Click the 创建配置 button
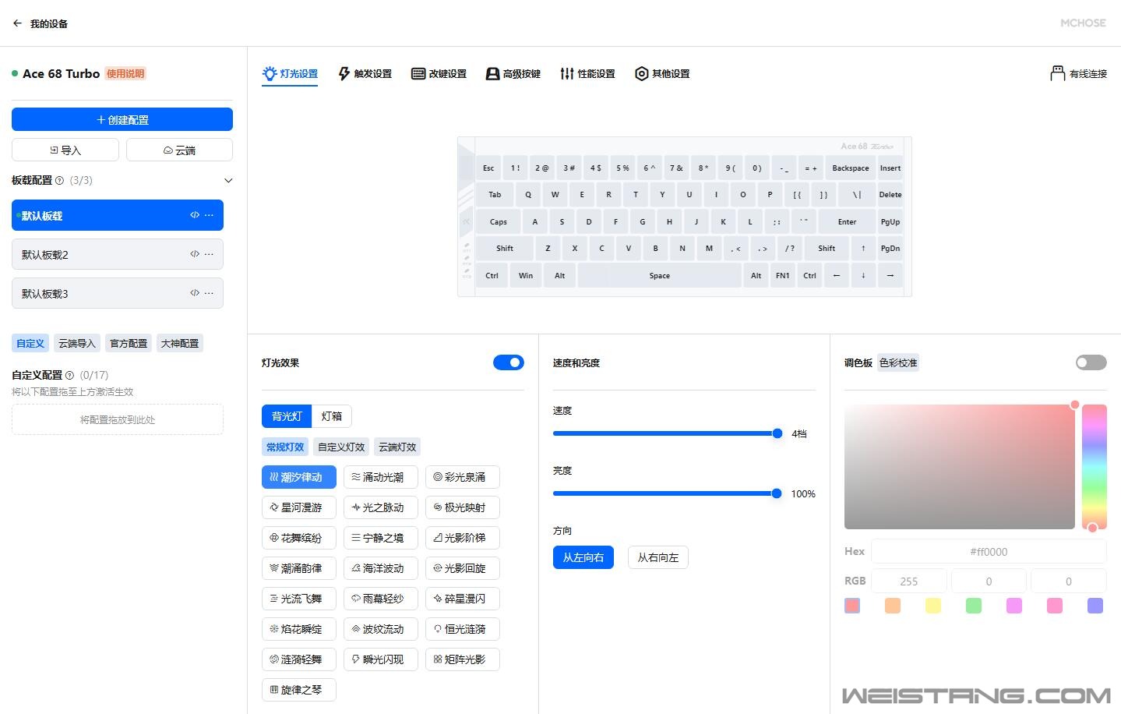 [x=122, y=119]
